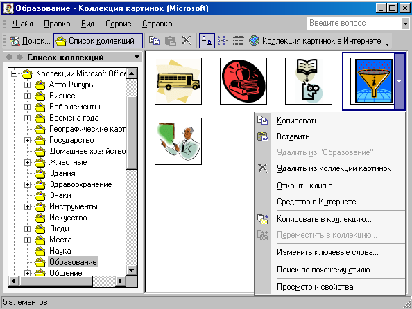Screen dimensions: 412x309
Task: Open toolbar options arrow at toolbar end
Action: coord(387,44)
